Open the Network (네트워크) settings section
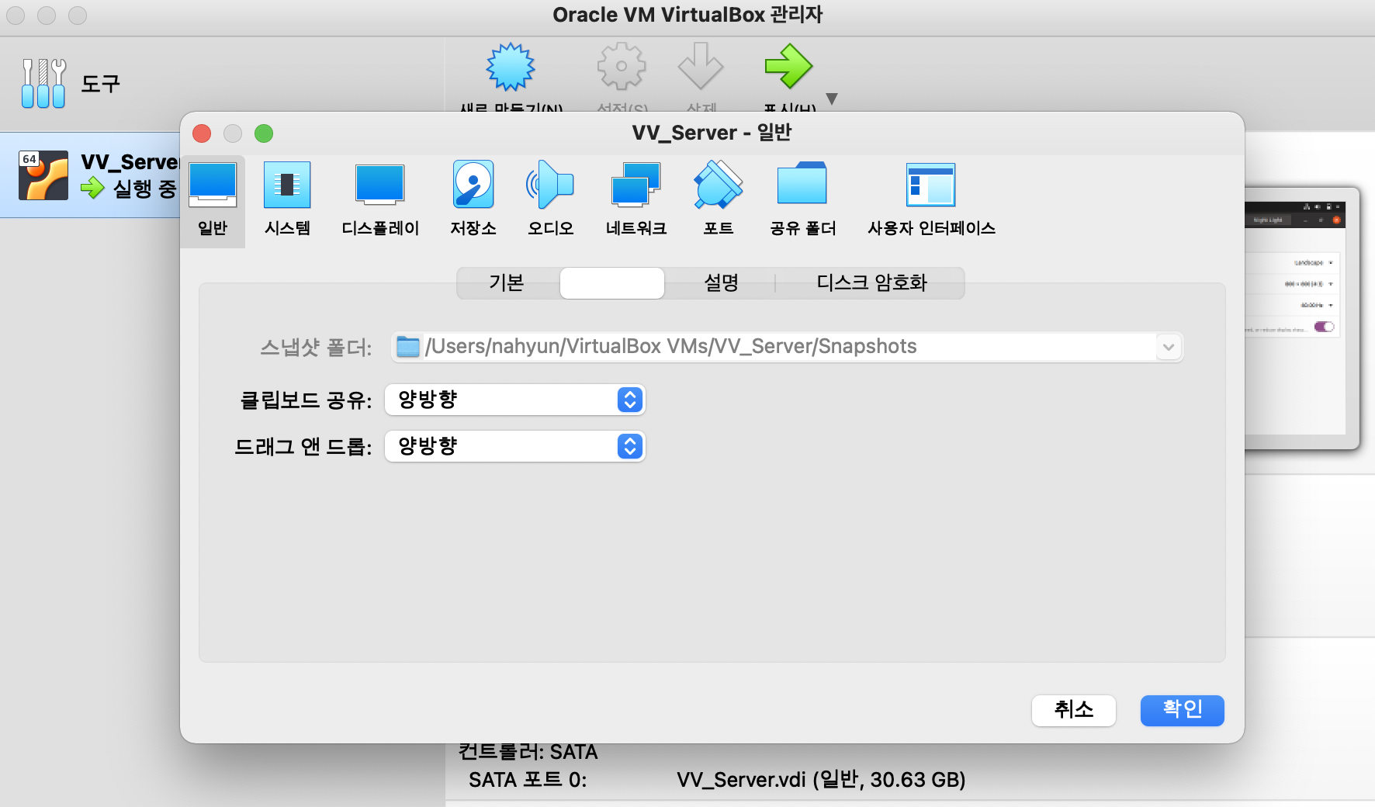This screenshot has height=807, width=1375. click(x=636, y=199)
